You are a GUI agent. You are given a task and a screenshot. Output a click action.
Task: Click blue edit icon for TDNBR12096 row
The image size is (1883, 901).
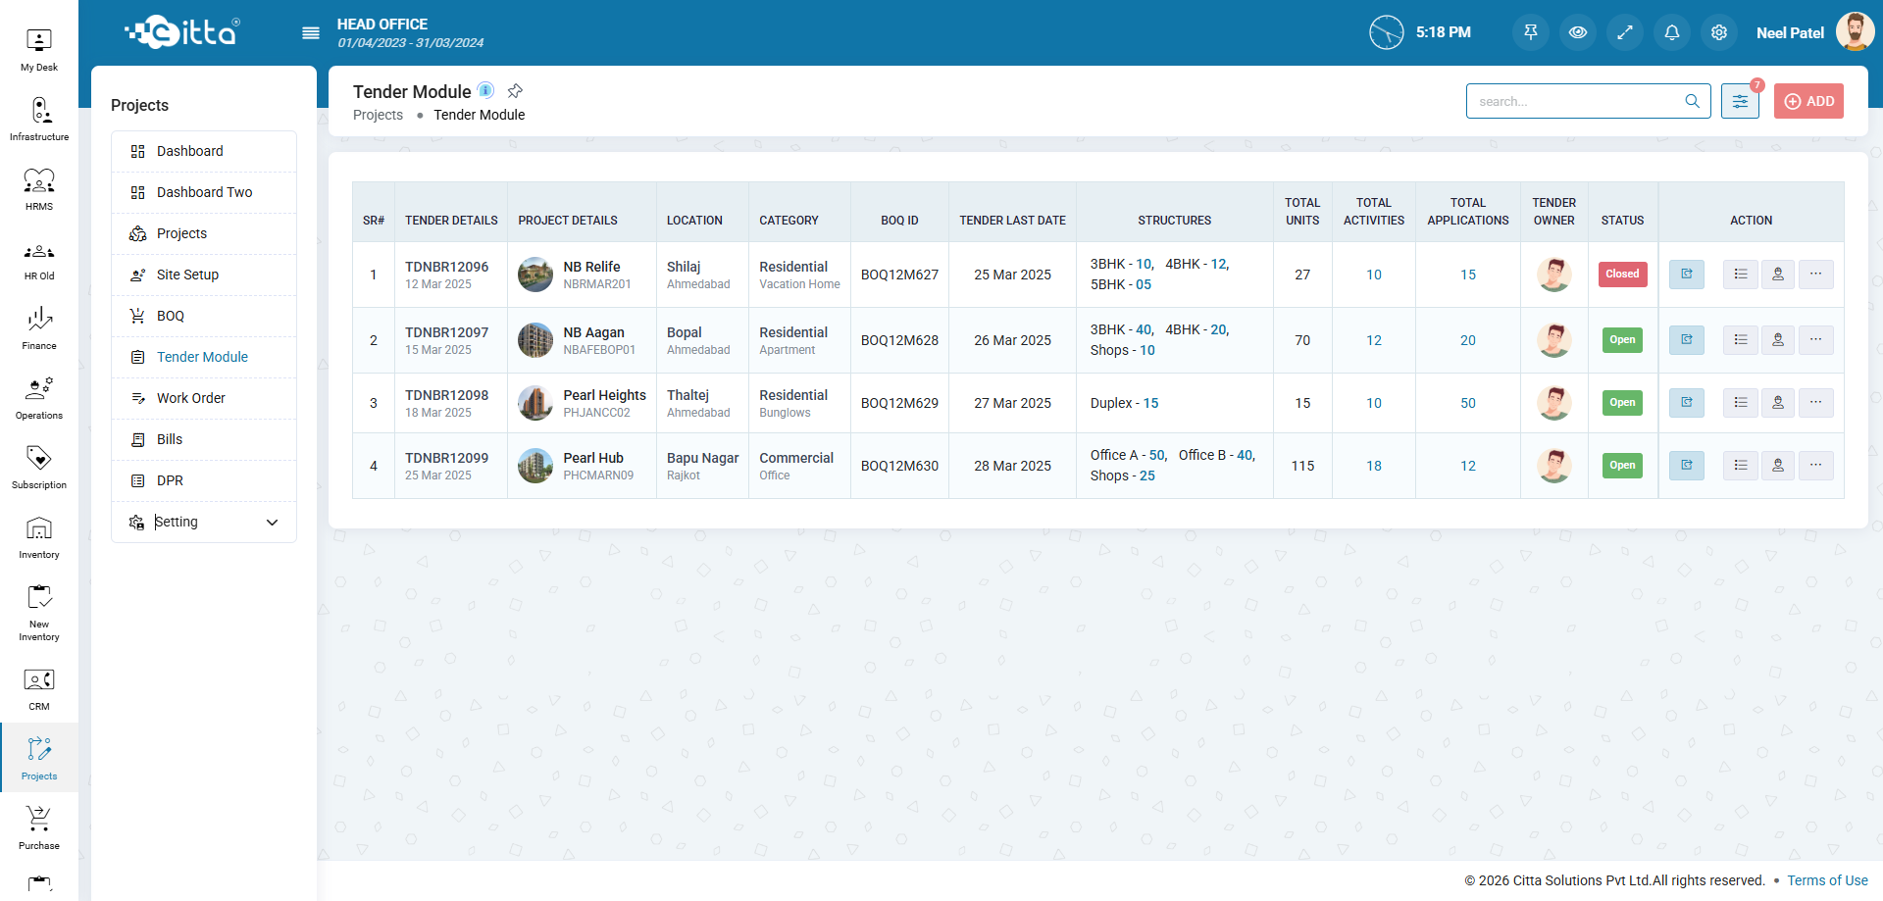(1686, 275)
